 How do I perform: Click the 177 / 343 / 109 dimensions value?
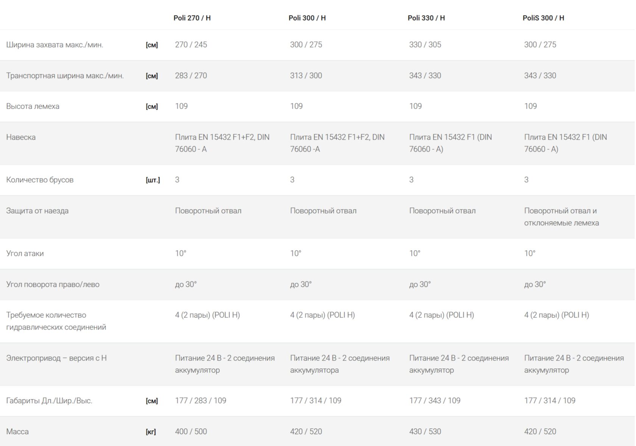435,401
